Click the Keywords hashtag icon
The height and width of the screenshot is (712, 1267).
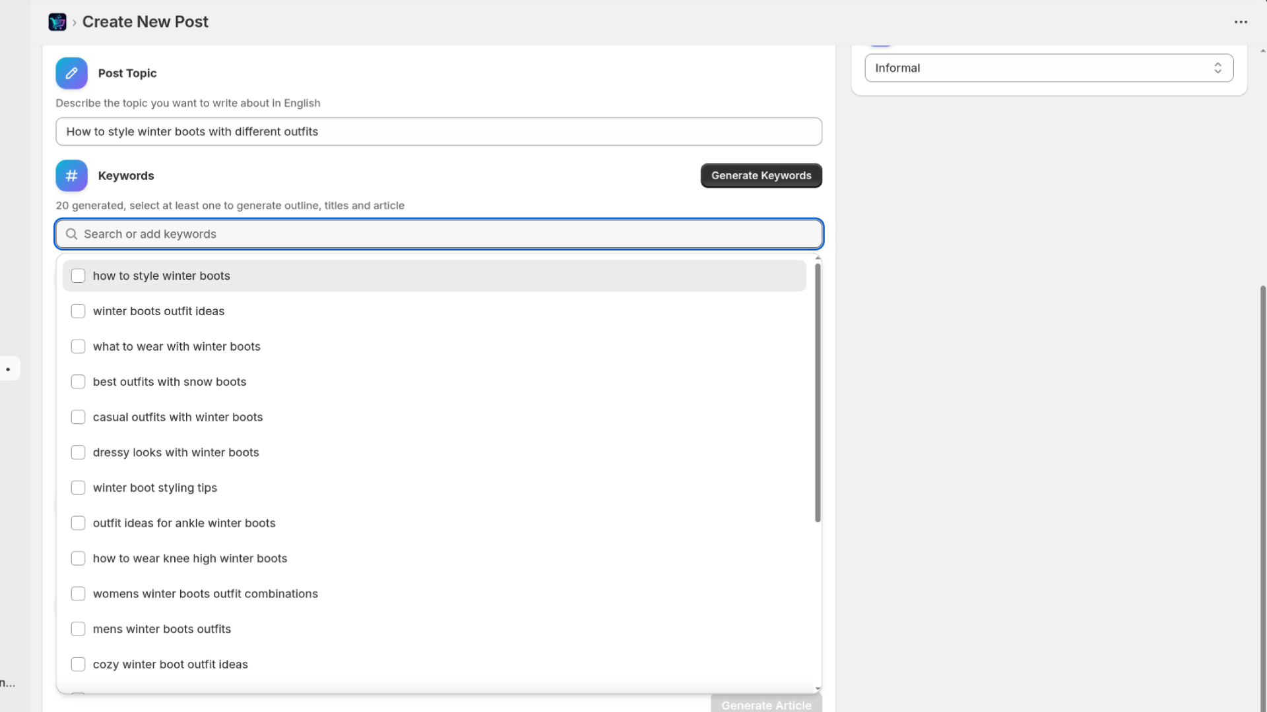(71, 175)
